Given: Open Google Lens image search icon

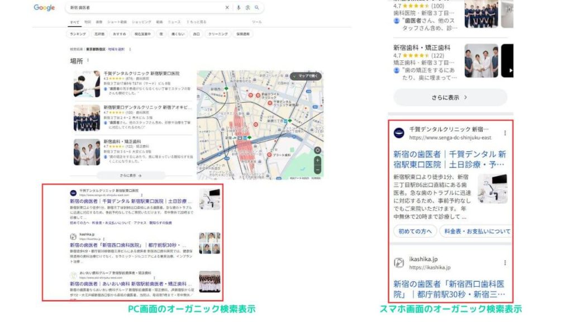Looking at the screenshot, I should click(247, 7).
